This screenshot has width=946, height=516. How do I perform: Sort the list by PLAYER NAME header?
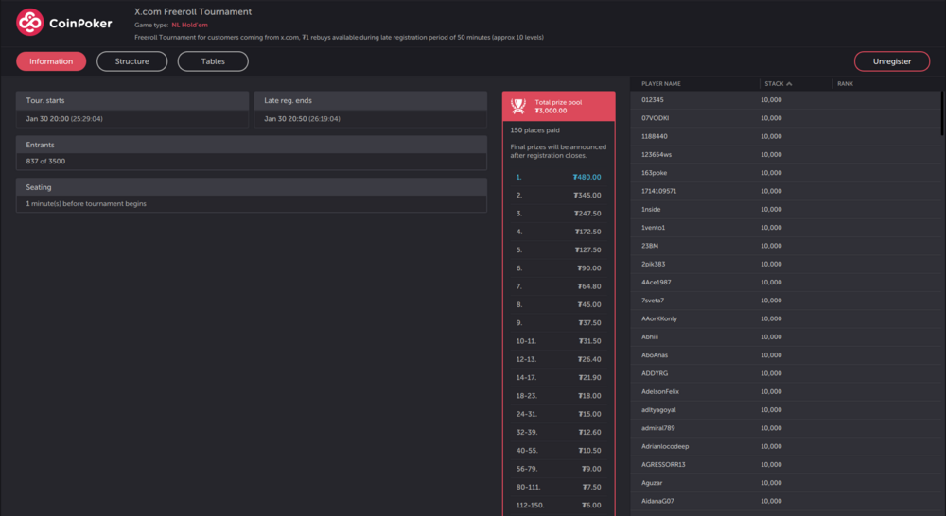pos(661,84)
